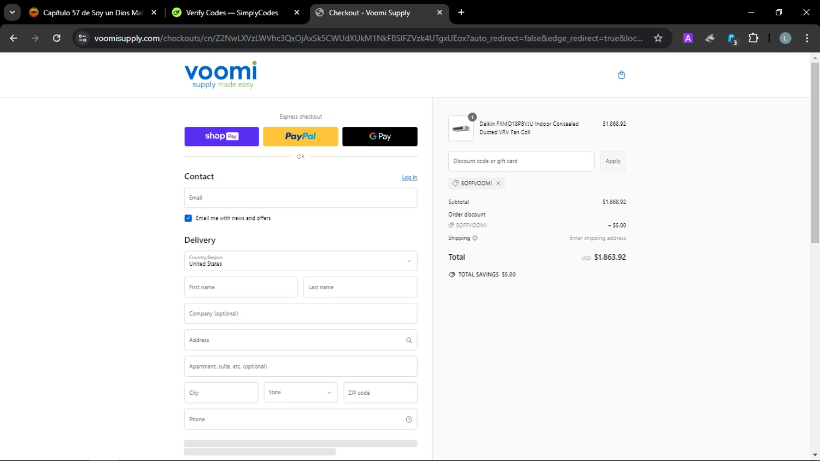This screenshot has height=461, width=820.
Task: Click the Email input field
Action: coord(301,198)
